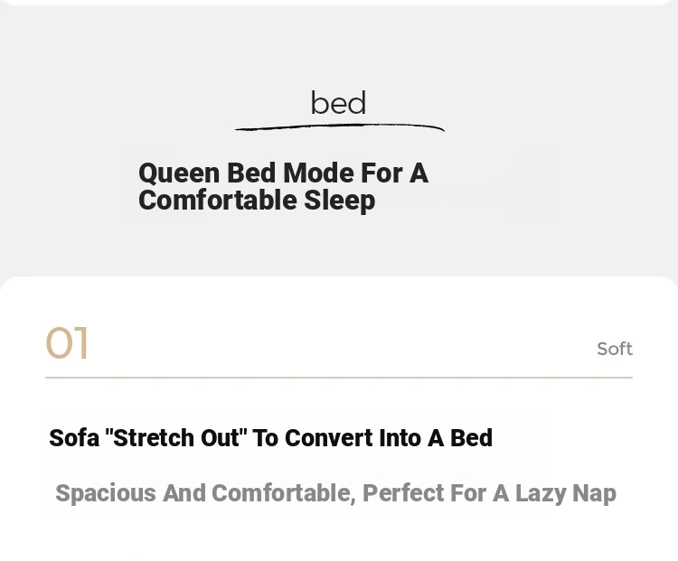
Task: Click the words "Lazy Nap"
Action: [x=566, y=494]
